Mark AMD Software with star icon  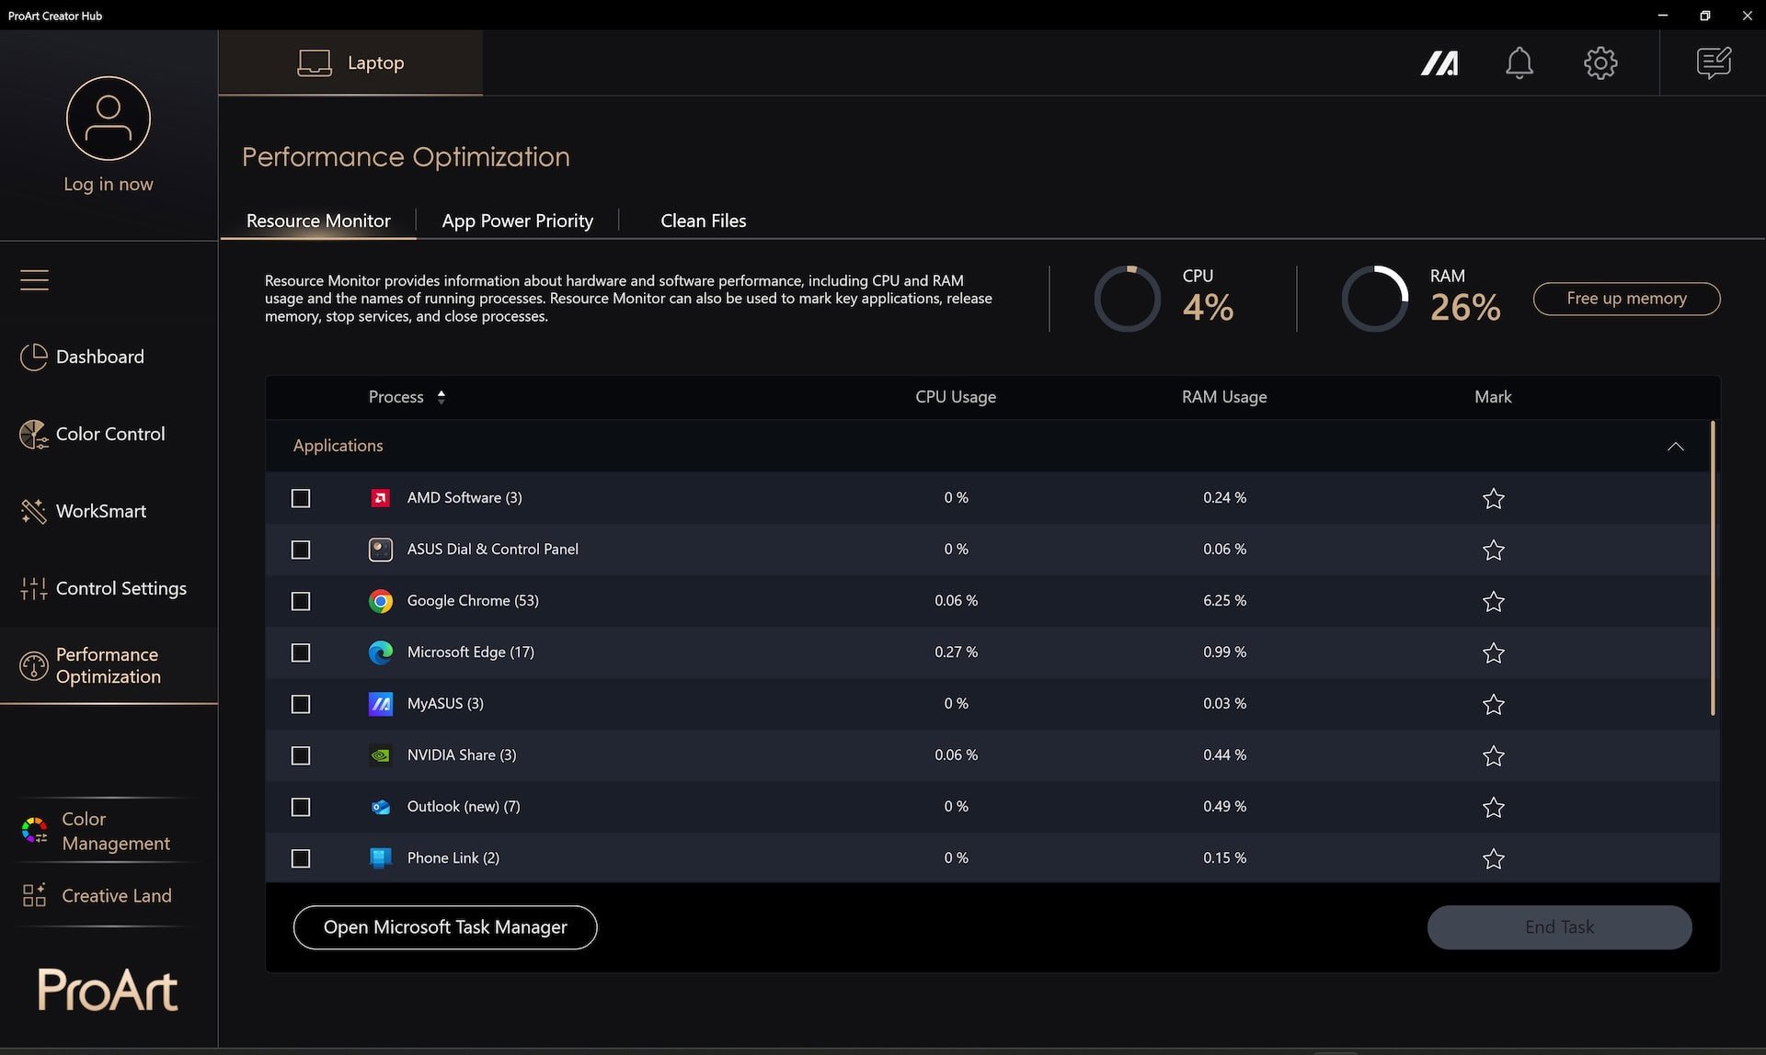click(x=1493, y=497)
